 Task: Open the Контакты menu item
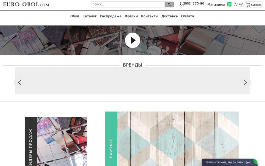[x=149, y=16]
